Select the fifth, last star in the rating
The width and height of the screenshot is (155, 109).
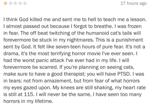pos(25,3)
